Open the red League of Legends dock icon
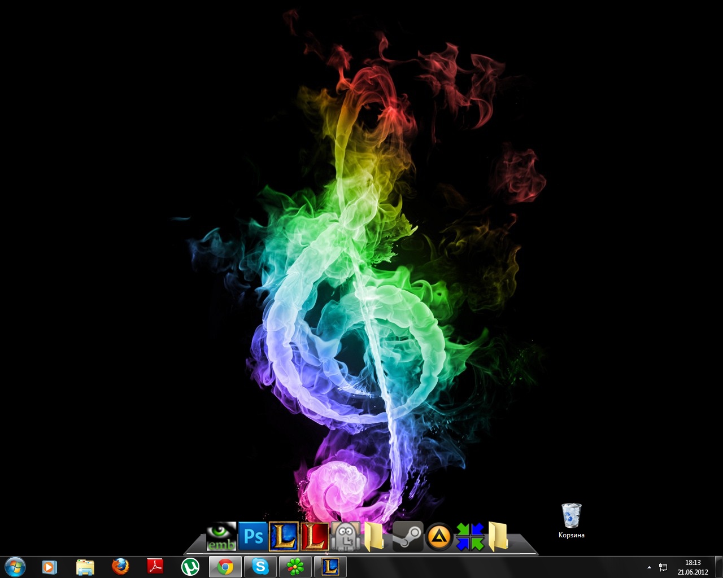Screen dimensions: 723x578 [315, 536]
